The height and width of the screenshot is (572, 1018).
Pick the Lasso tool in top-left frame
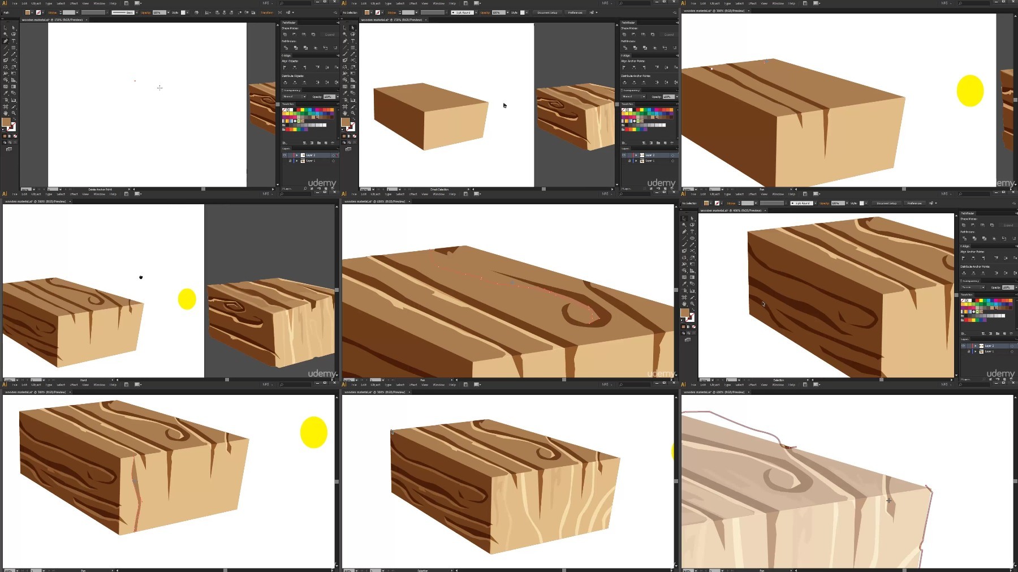[14, 34]
